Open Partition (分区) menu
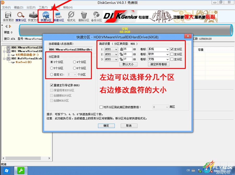The height and width of the screenshot is (175, 235). [31, 8]
